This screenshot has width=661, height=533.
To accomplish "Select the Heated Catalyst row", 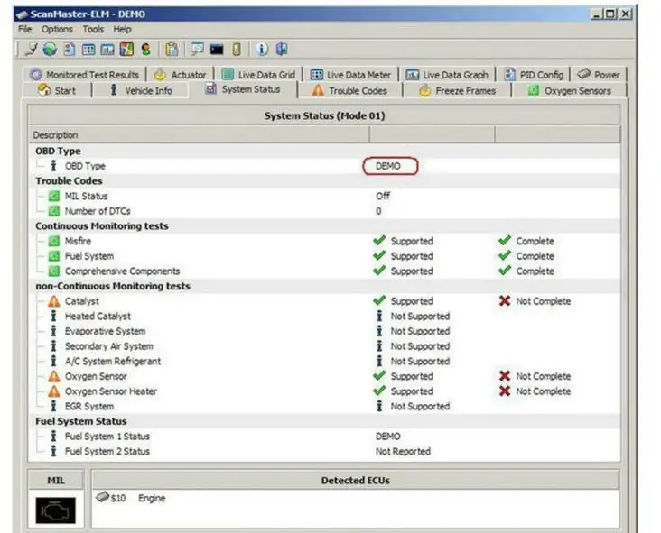I will [324, 316].
